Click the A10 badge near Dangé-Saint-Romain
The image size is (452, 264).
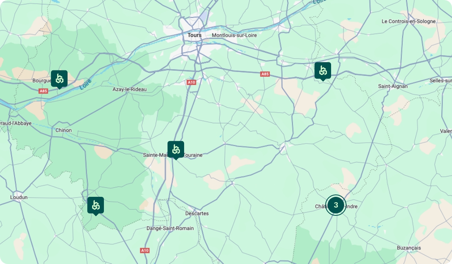145,251
